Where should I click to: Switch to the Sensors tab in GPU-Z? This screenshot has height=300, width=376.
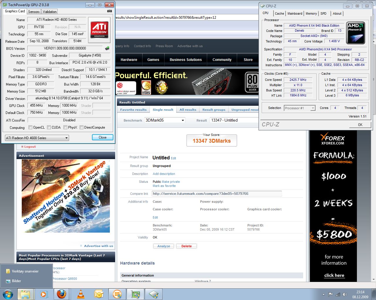point(34,12)
